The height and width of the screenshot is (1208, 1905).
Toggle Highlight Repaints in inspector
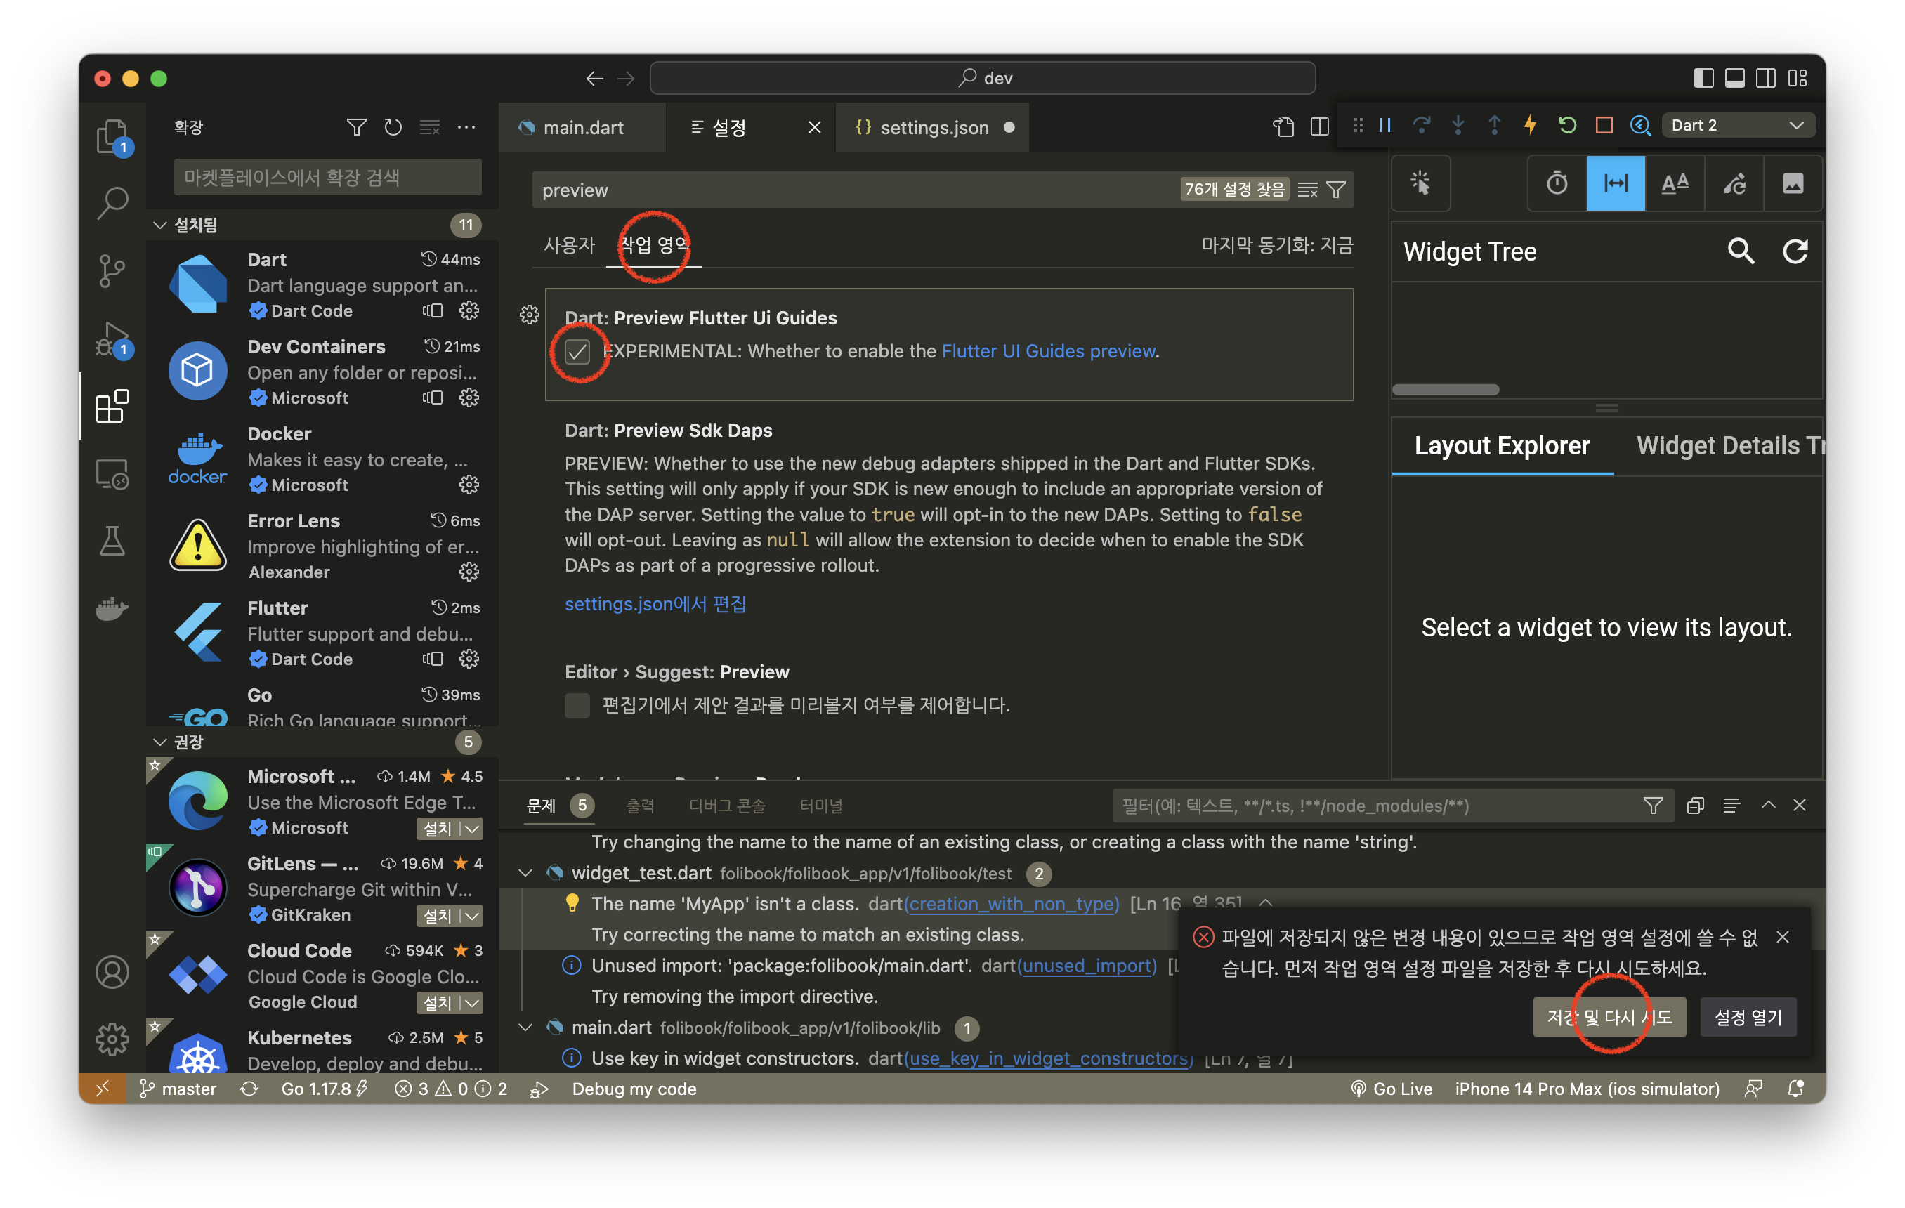coord(1734,183)
